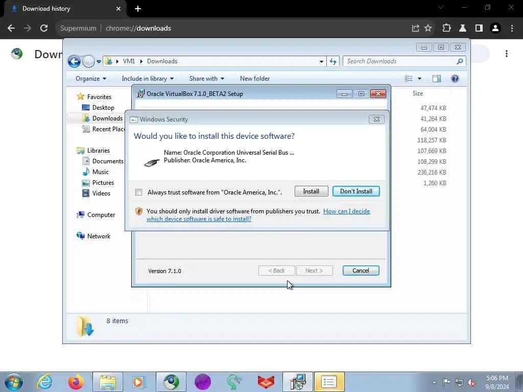This screenshot has width=523, height=392.
Task: Click the VirtualBox installer taskbar icon
Action: coord(298,382)
